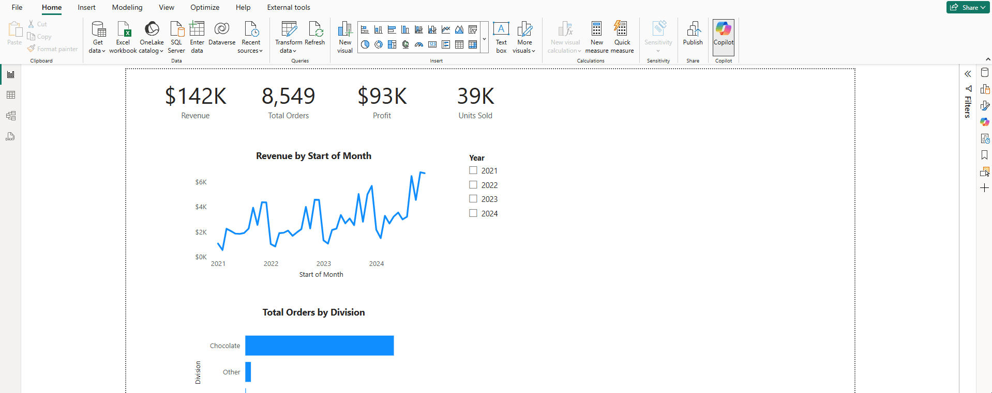Insert a stacked bar chart visual

click(365, 30)
